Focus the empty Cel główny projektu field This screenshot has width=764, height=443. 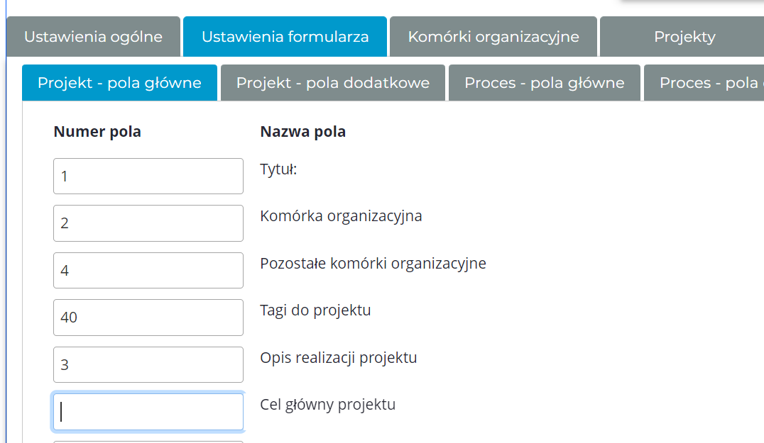click(x=148, y=412)
